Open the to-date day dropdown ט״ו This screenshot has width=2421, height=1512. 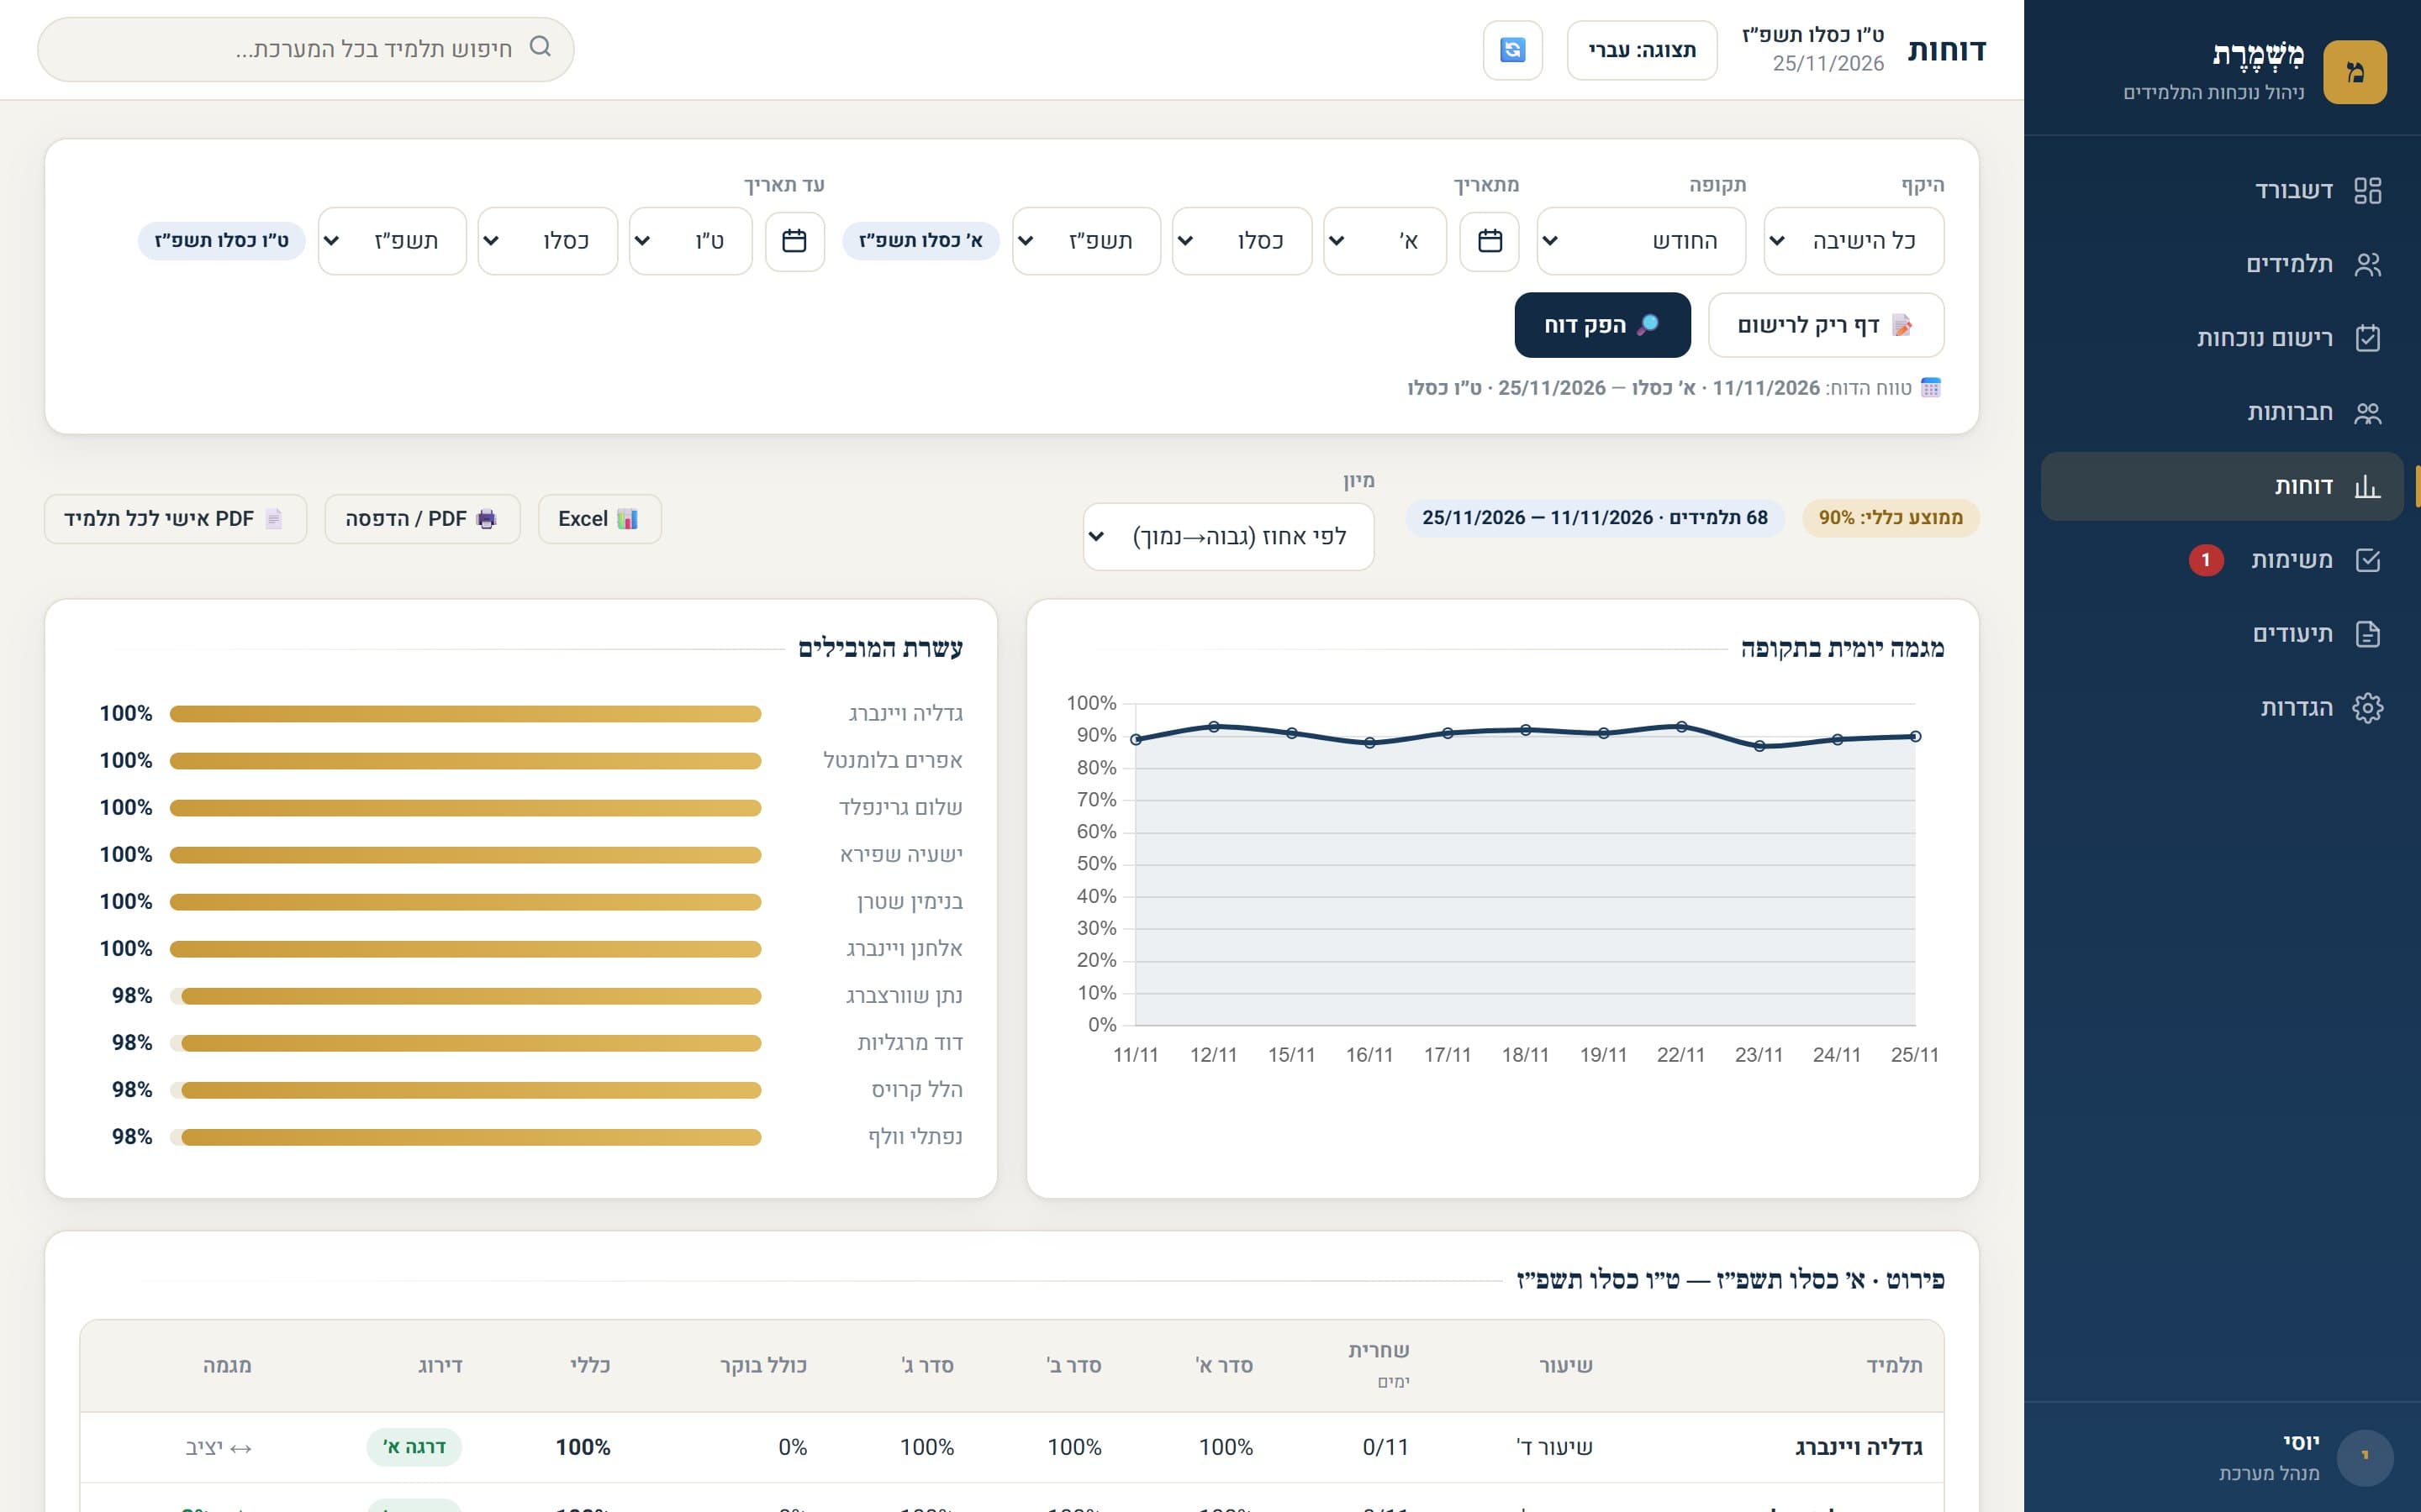click(x=690, y=241)
